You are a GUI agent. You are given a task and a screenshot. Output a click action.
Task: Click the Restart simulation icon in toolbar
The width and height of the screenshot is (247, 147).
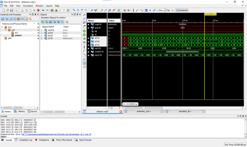[x=146, y=10]
